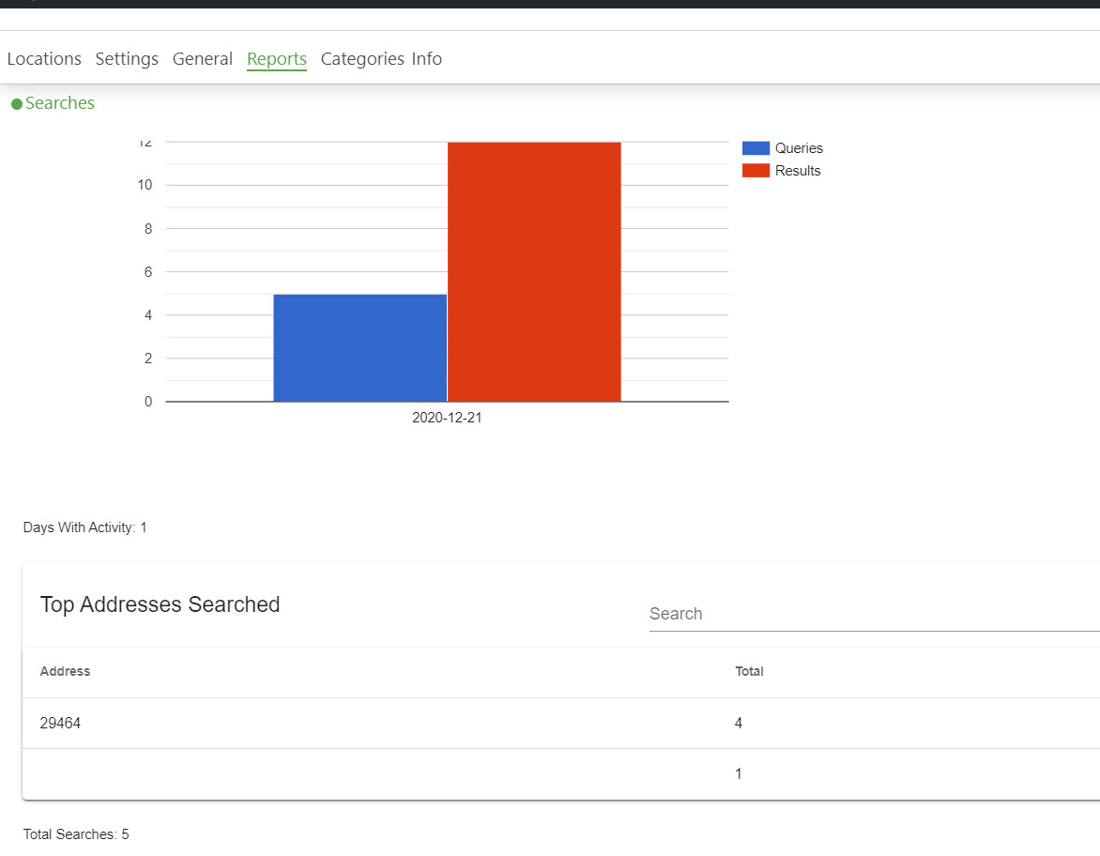Click the green dot beside Searches
The width and height of the screenshot is (1100, 856).
point(17,104)
